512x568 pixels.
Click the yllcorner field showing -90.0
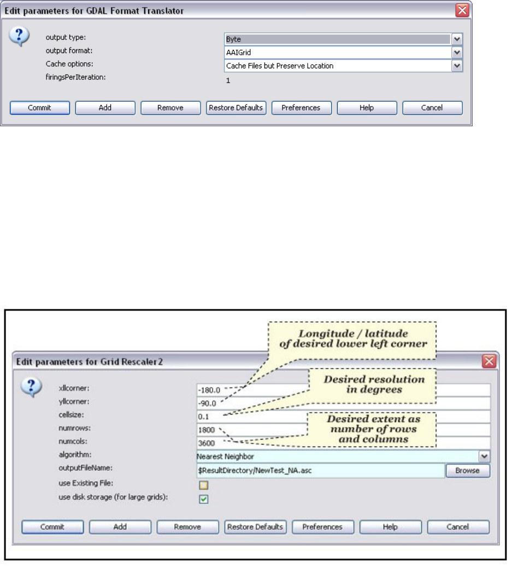point(343,403)
